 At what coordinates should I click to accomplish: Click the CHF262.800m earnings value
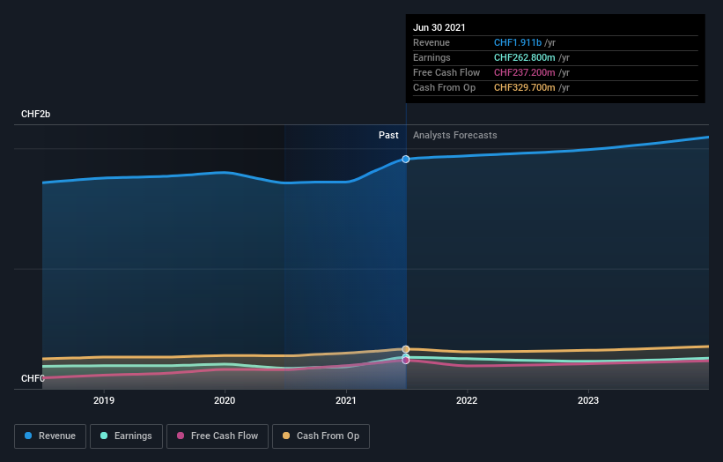524,57
